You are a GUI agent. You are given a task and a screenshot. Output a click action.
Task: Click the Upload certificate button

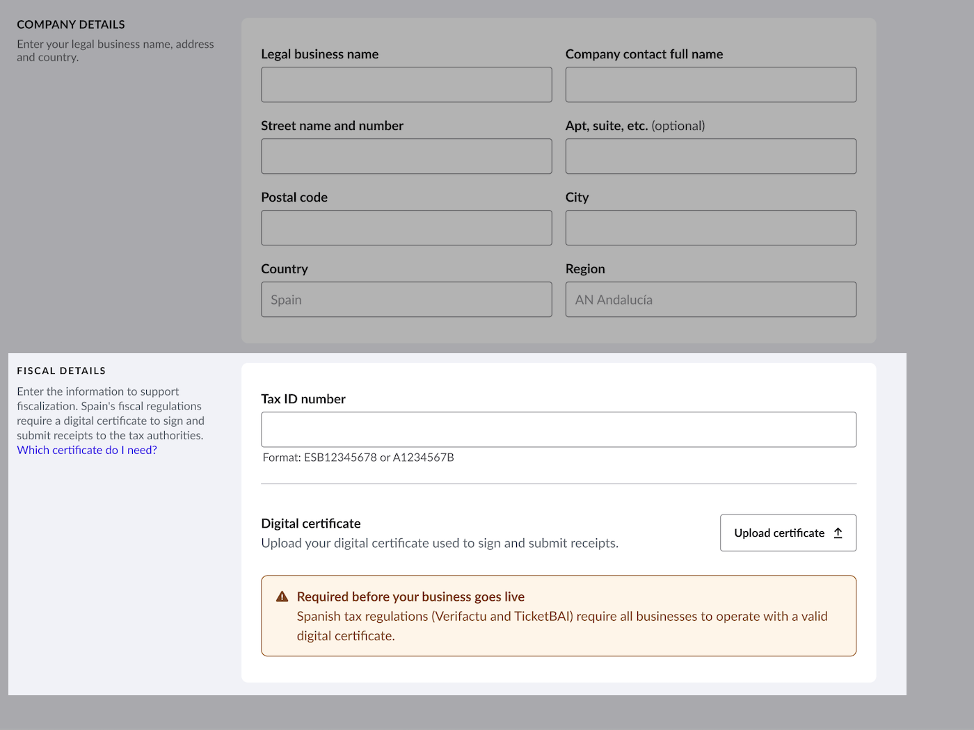[x=788, y=533]
